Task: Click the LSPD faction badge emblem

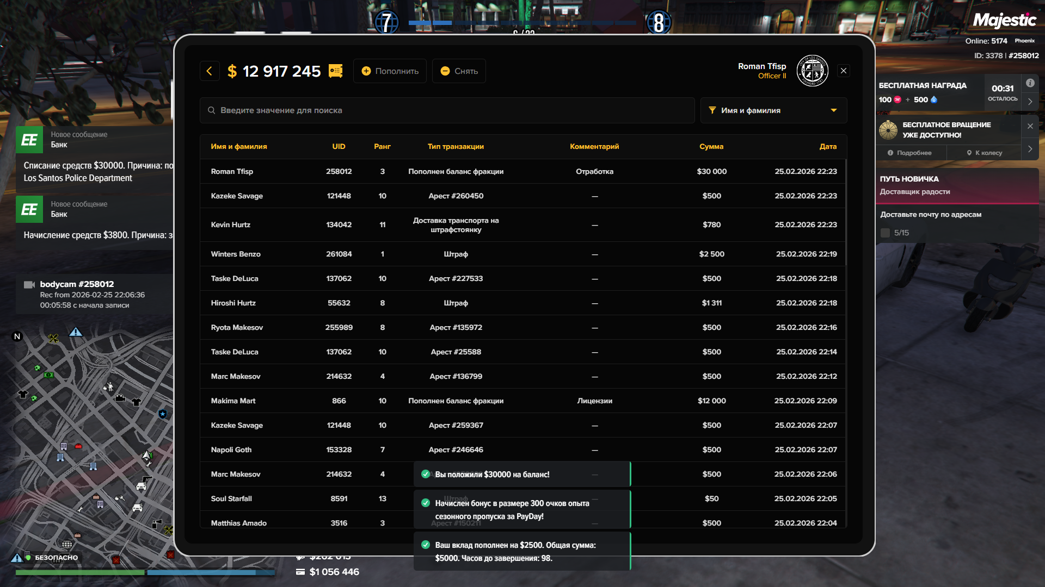Action: point(812,71)
